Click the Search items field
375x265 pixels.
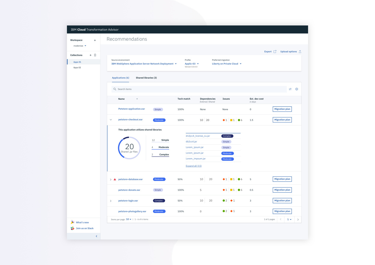coord(199,89)
